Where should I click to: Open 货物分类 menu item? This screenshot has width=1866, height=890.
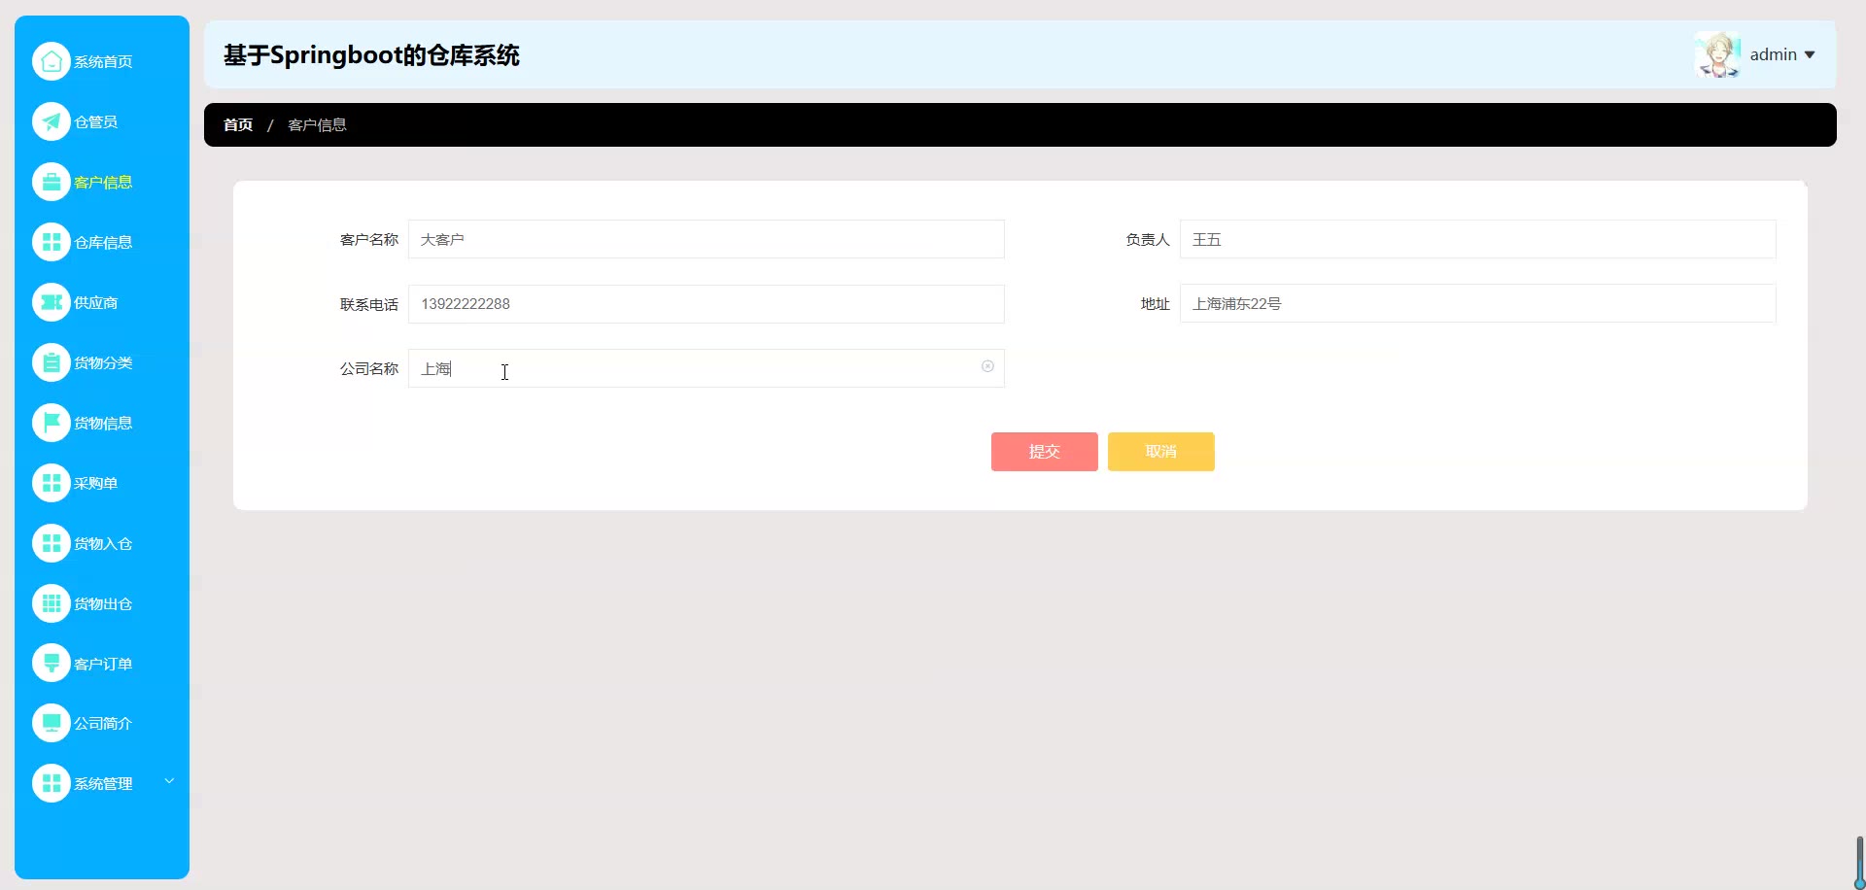103,362
